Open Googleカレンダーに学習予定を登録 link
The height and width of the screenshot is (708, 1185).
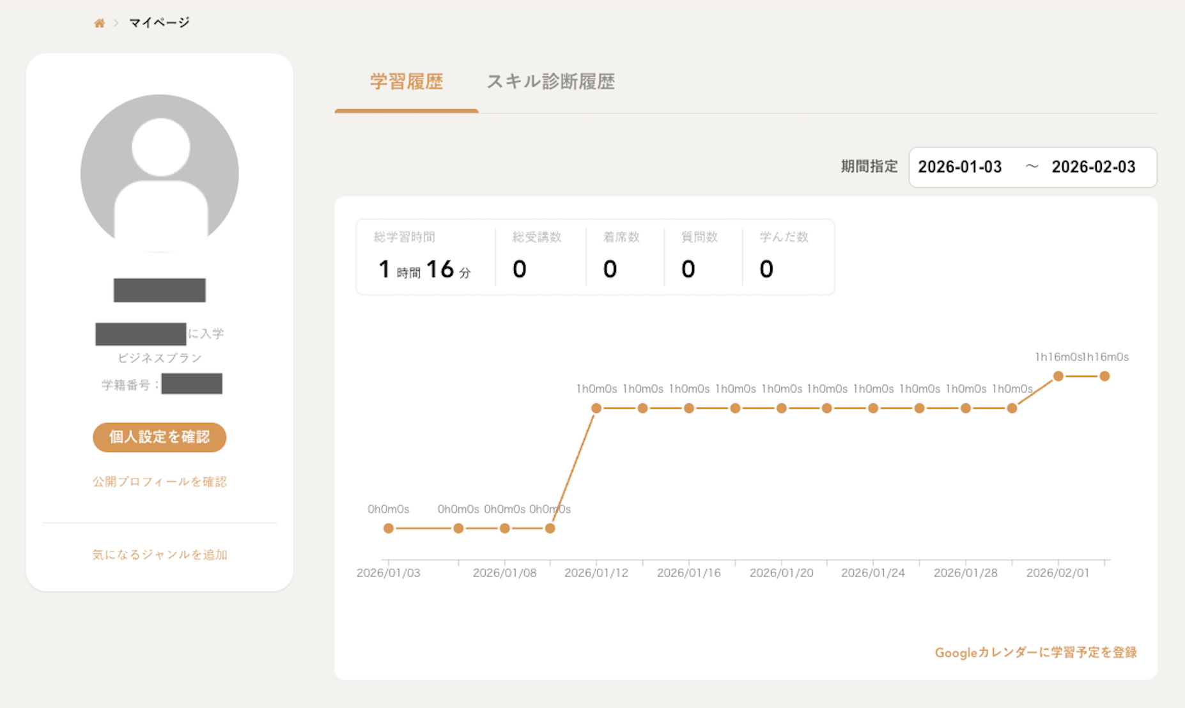(x=1035, y=652)
